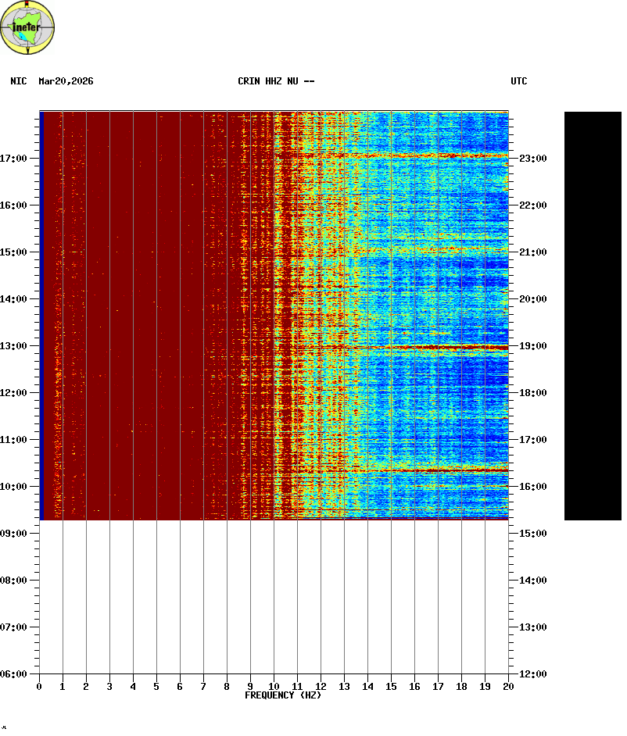Click the 23:00 UTC time label
This screenshot has height=736, width=627.
click(x=532, y=159)
